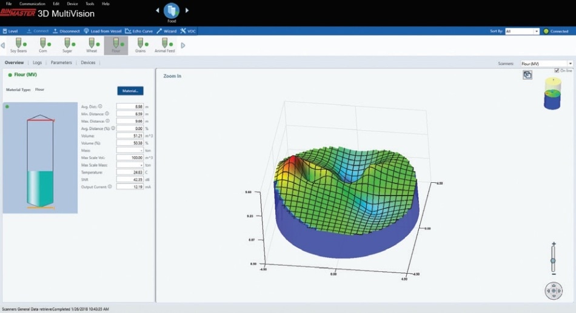Click the info icon next to Min. Distance

point(107,114)
